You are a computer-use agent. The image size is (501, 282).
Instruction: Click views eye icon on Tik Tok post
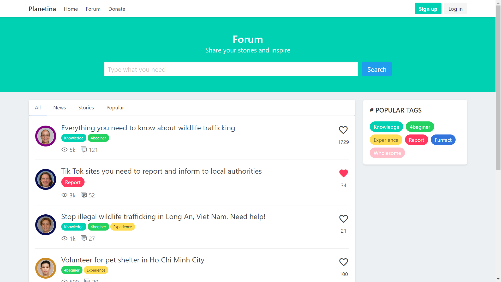(x=64, y=195)
